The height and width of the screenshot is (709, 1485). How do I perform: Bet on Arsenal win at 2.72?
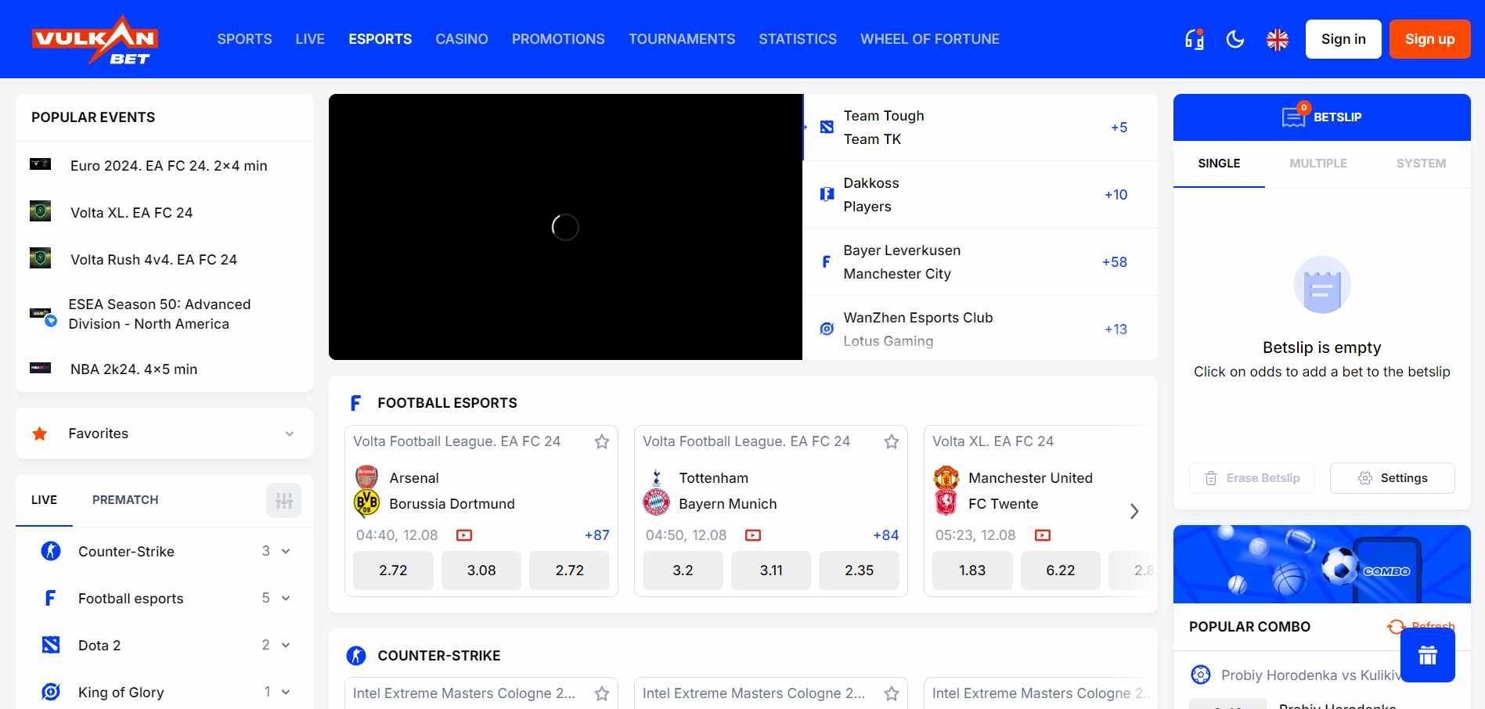pos(393,570)
